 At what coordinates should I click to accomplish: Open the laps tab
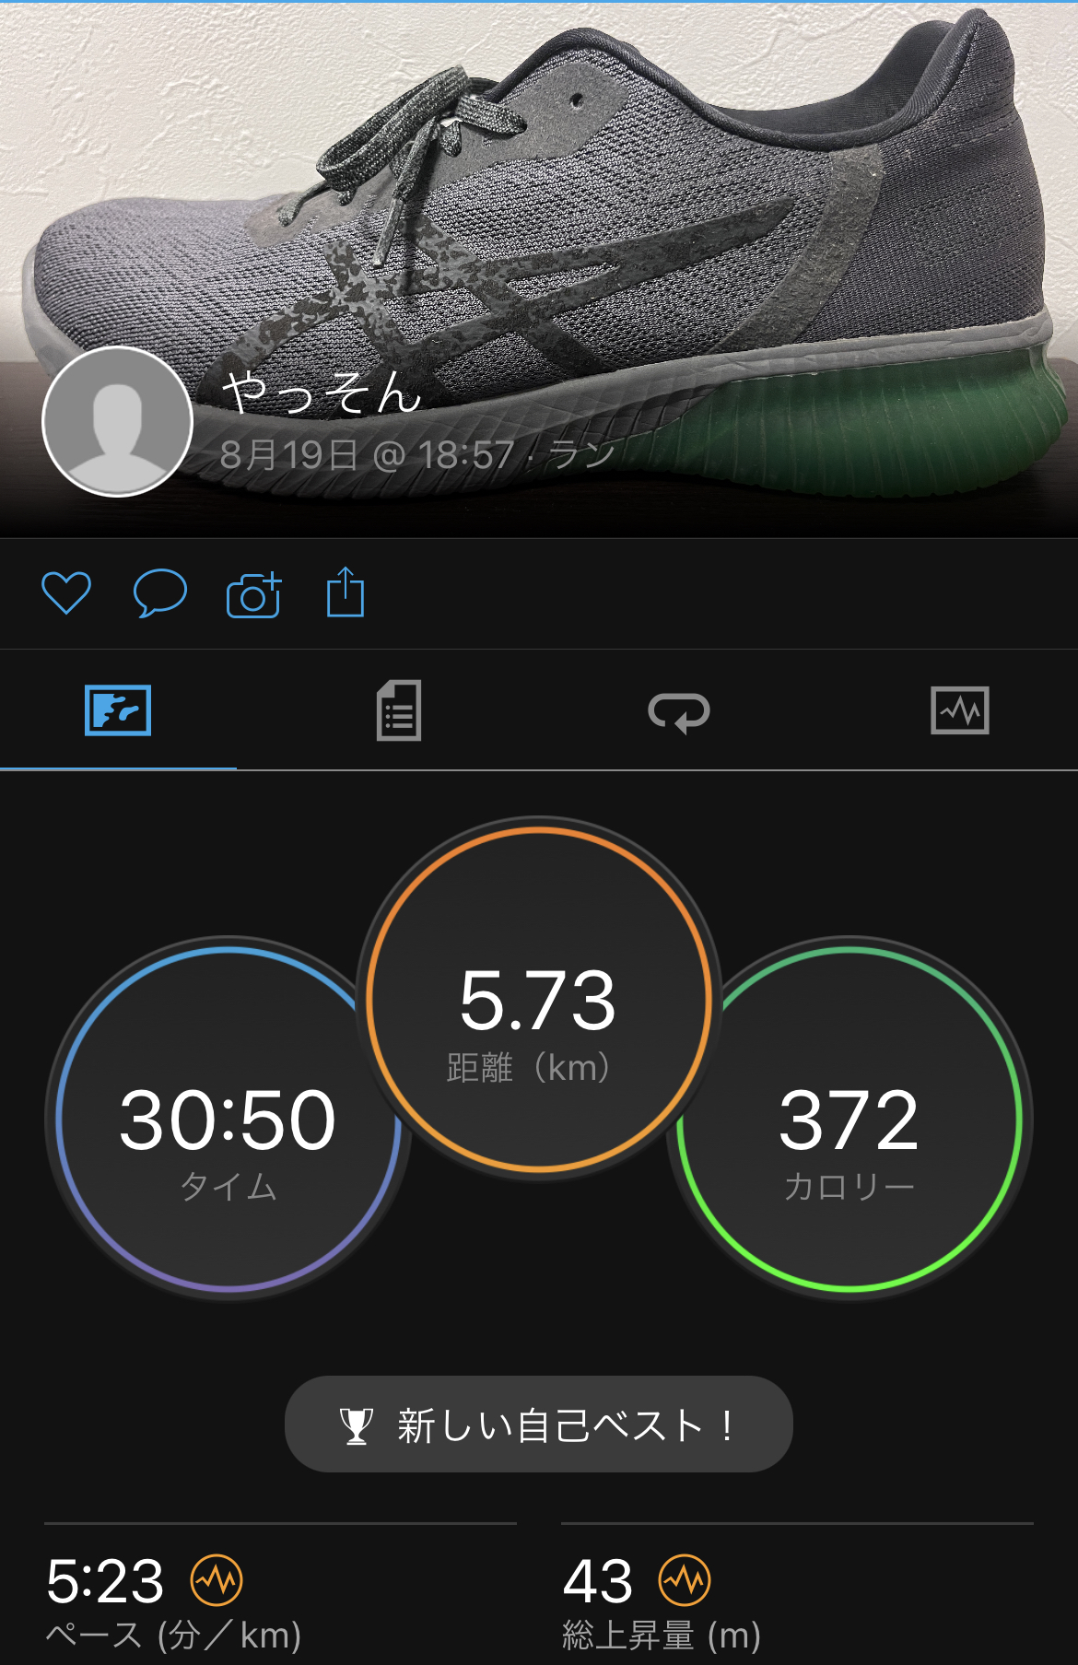click(679, 712)
